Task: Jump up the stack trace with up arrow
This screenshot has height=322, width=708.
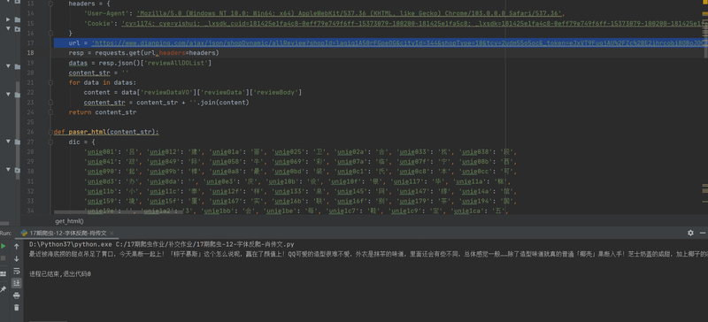Action: click(17, 246)
